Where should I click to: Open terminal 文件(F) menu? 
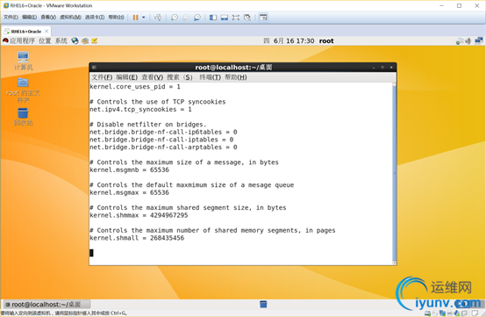tap(102, 77)
